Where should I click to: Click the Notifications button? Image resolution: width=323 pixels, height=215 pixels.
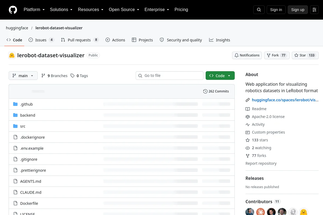(247, 55)
